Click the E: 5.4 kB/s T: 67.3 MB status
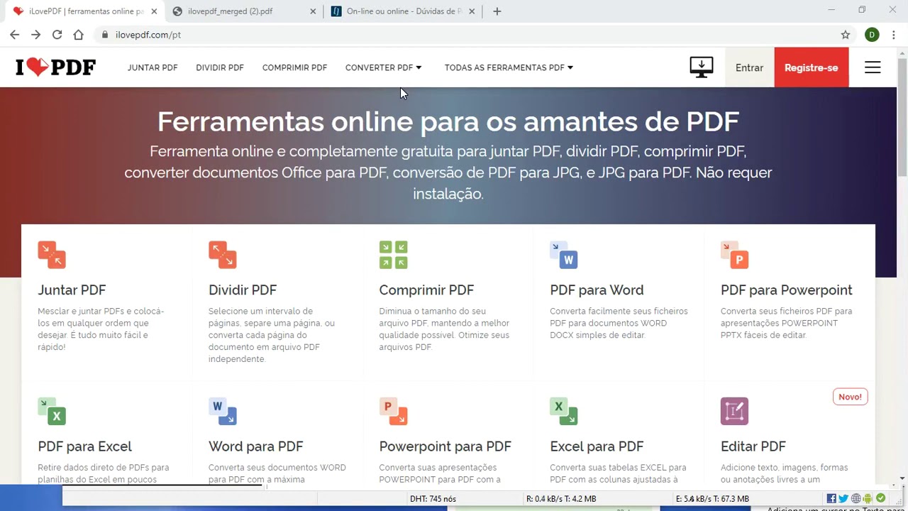The image size is (908, 511). coord(713,499)
